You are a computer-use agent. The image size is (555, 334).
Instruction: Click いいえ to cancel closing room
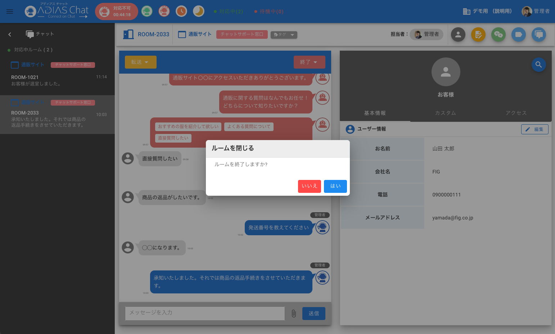309,186
